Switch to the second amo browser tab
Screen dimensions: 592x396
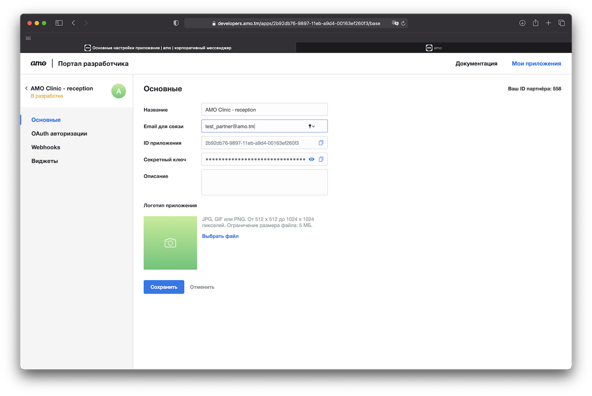tap(433, 48)
